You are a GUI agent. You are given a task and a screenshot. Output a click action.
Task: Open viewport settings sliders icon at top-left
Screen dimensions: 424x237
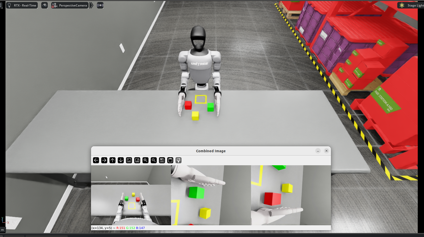point(1,5)
